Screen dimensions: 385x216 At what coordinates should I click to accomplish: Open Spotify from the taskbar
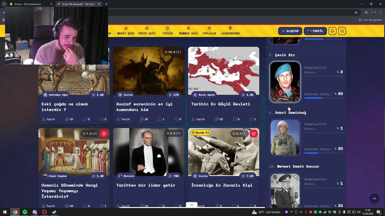[x=25, y=212]
